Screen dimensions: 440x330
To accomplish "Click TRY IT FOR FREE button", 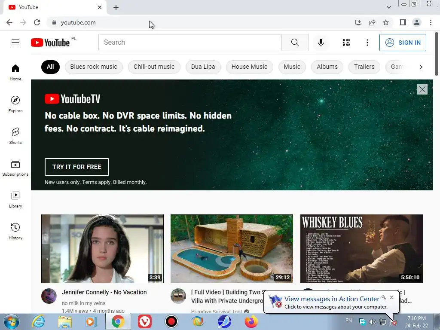I will coord(76,167).
